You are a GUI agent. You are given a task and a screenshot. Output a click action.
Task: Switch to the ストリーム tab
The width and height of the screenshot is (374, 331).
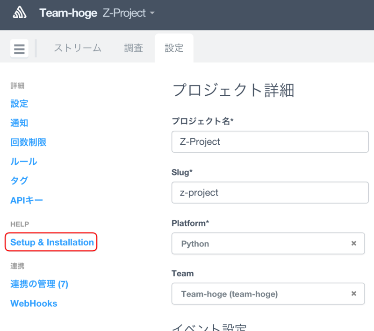pos(78,48)
